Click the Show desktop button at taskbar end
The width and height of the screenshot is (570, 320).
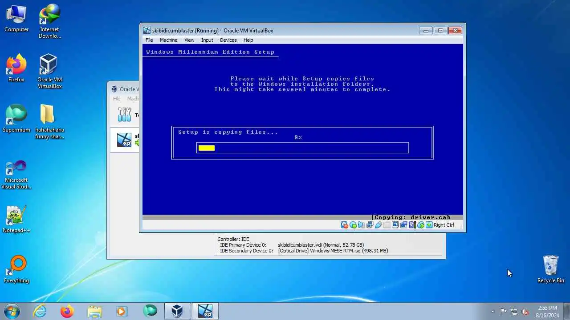coord(567,311)
